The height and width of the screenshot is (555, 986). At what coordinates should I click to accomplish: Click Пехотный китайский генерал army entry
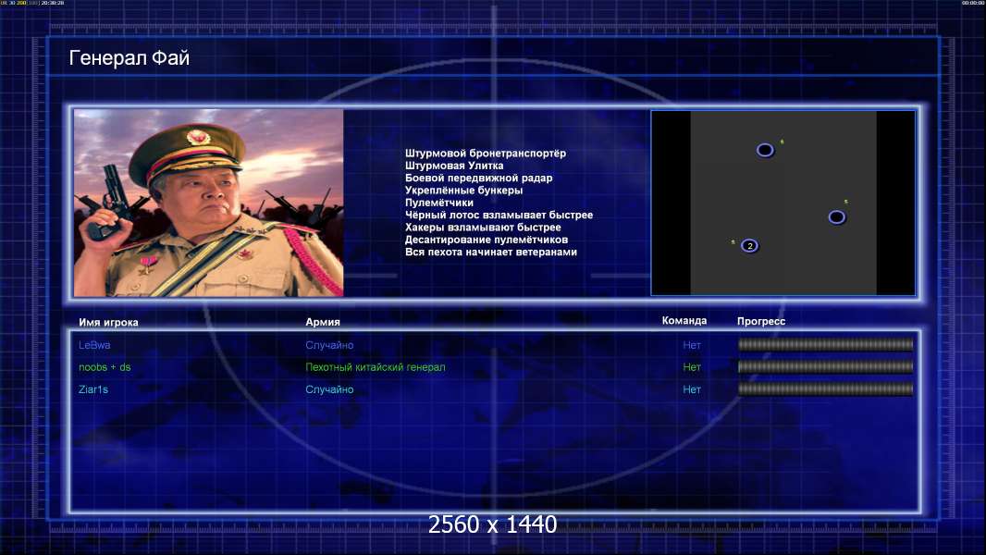point(376,367)
